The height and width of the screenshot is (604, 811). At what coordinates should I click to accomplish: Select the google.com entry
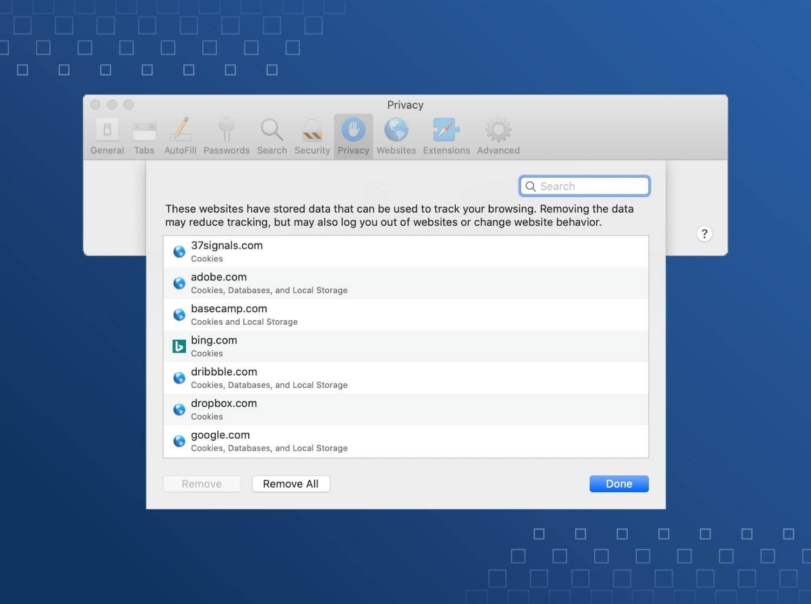pyautogui.click(x=406, y=441)
